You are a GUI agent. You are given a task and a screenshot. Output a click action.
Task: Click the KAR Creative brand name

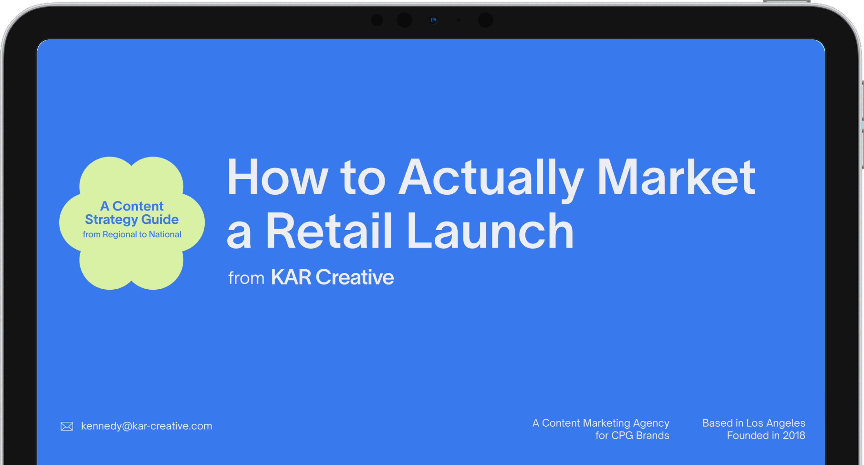coord(332,277)
